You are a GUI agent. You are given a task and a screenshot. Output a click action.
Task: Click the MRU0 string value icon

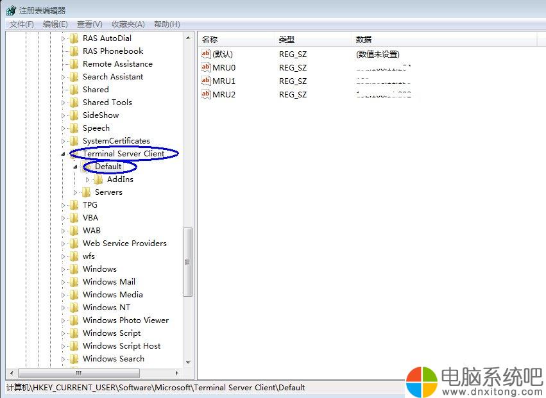[x=206, y=67]
